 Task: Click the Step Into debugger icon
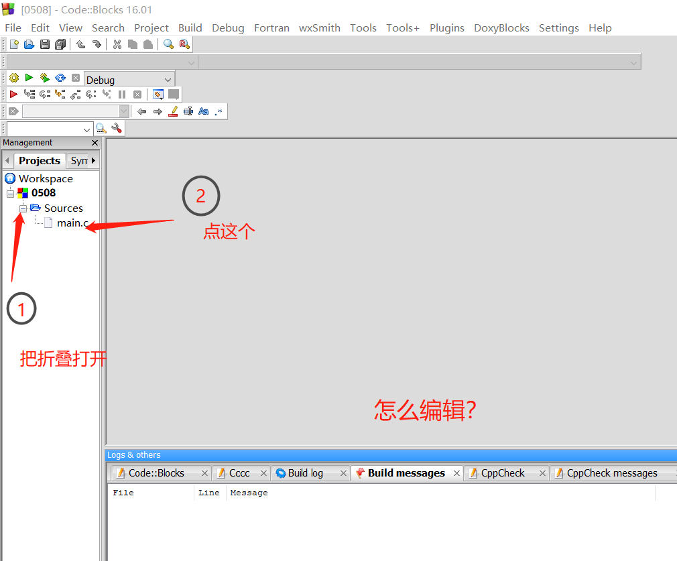coord(60,94)
